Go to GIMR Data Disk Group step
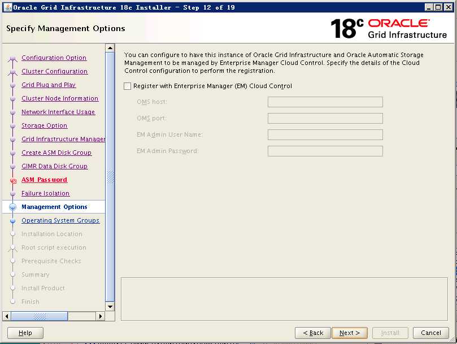Screen dimensions: 457x344 coord(54,166)
